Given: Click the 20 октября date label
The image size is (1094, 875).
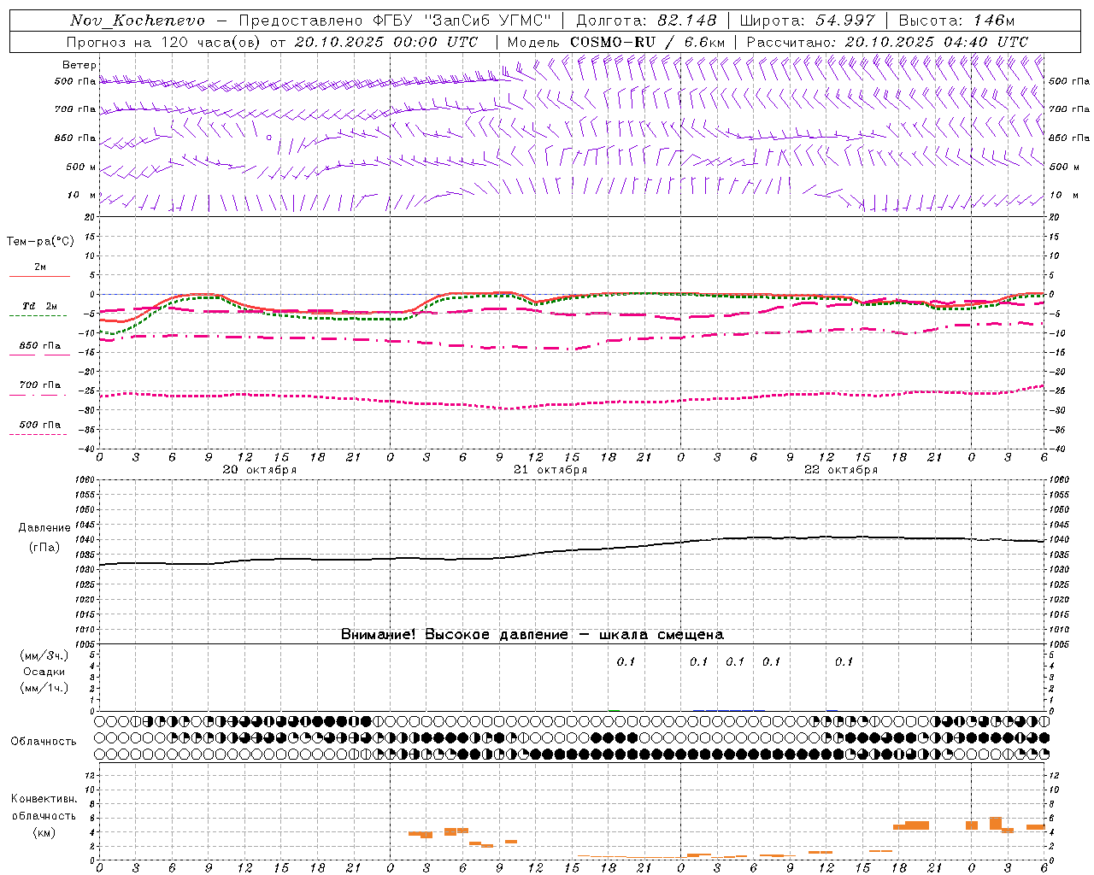Looking at the screenshot, I should coord(260,470).
